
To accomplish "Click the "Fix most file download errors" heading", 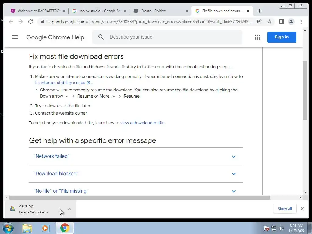I will [x=76, y=56].
